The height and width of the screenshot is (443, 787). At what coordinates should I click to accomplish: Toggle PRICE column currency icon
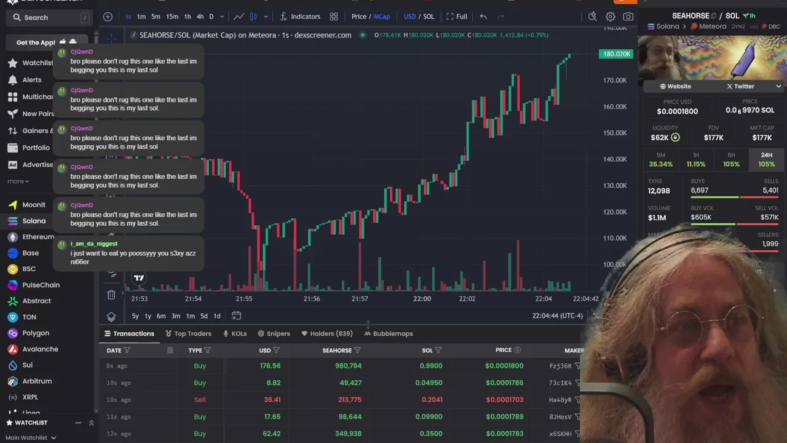[518, 350]
